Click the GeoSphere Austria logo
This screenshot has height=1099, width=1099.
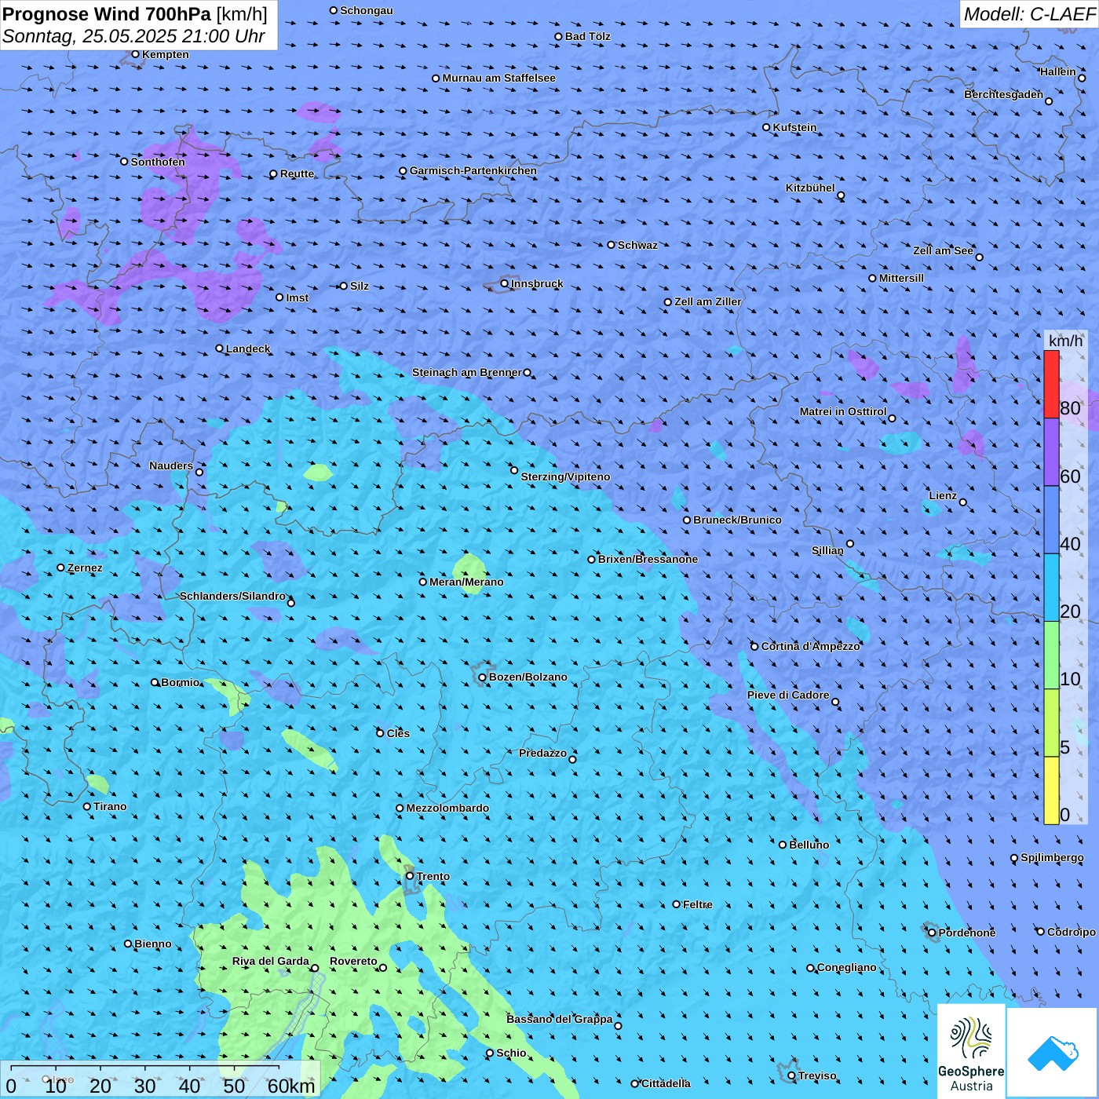[971, 1051]
